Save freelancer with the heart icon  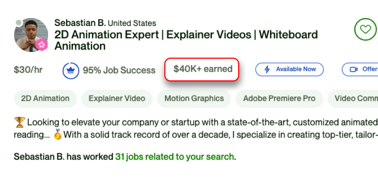coord(365,29)
